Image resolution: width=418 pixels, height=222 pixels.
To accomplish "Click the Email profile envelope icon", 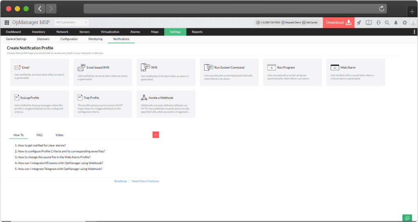I will (18, 67).
